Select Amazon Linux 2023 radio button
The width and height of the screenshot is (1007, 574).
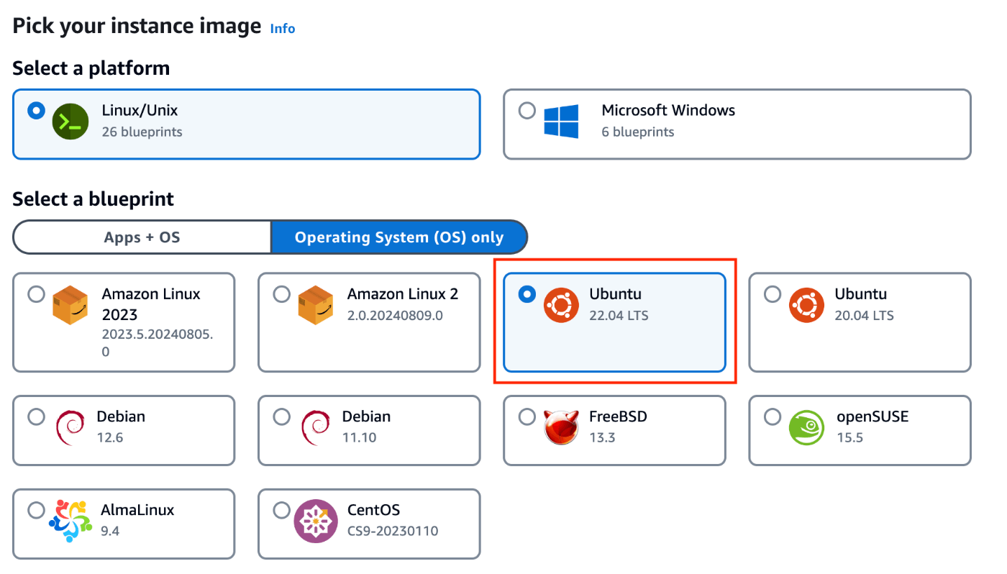pyautogui.click(x=36, y=294)
